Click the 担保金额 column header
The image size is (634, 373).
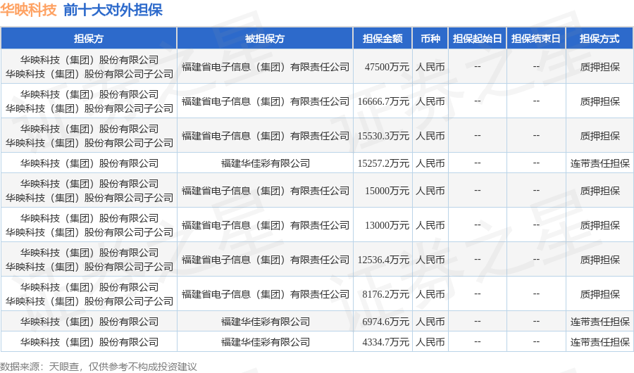pyautogui.click(x=383, y=39)
